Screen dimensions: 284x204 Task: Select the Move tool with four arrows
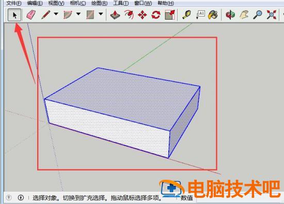coord(143,14)
